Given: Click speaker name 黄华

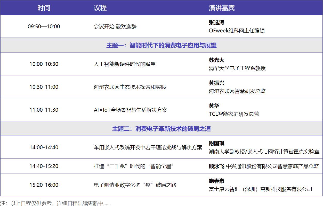Looking at the screenshot, I should (x=214, y=106).
